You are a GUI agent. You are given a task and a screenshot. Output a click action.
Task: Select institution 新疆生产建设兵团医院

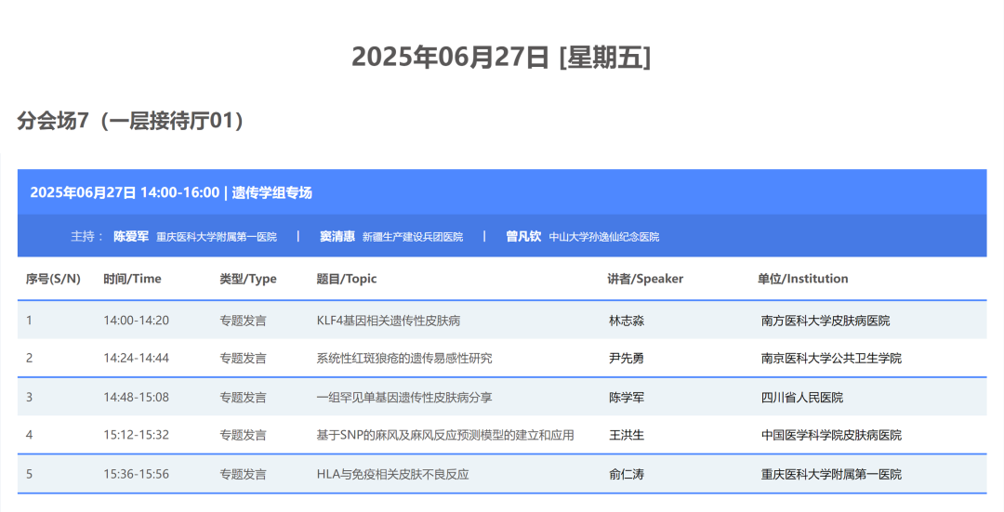click(413, 237)
